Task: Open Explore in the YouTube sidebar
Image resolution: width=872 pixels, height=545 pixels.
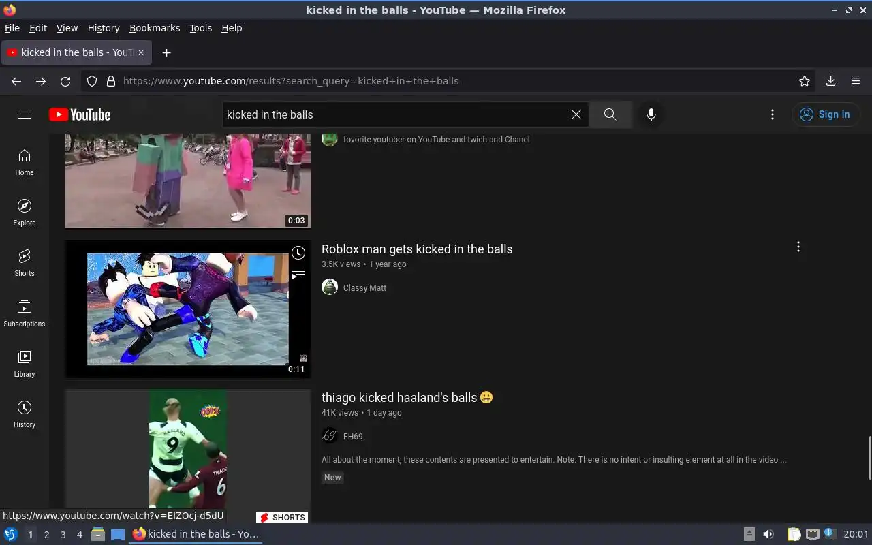Action: pos(25,213)
